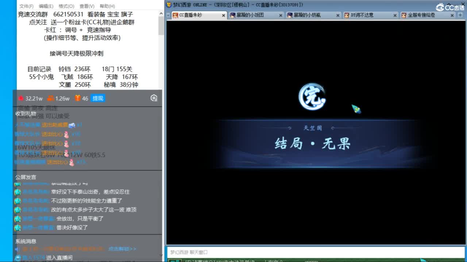
Task: Click the 提现 withdraw button
Action: [98, 98]
